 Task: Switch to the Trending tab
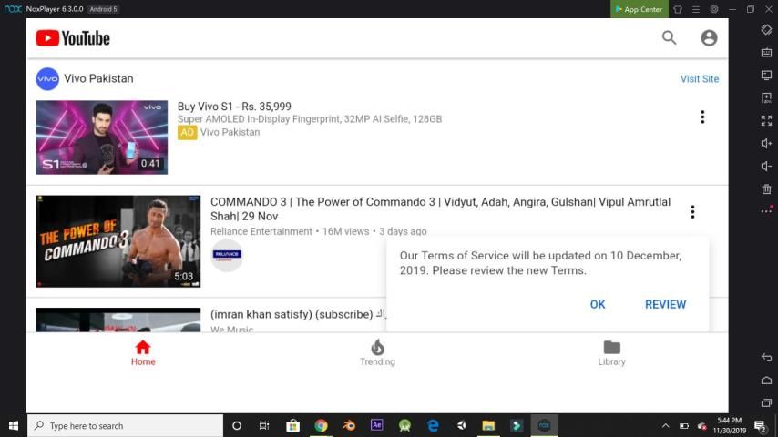(377, 352)
